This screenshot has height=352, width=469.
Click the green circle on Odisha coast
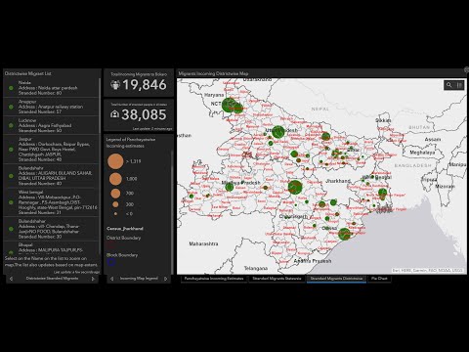tap(344, 234)
